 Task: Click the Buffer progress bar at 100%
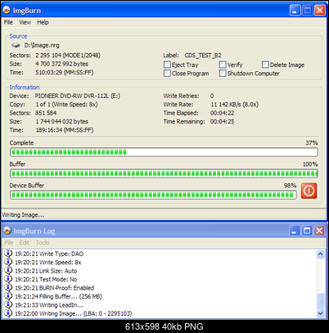pyautogui.click(x=164, y=173)
